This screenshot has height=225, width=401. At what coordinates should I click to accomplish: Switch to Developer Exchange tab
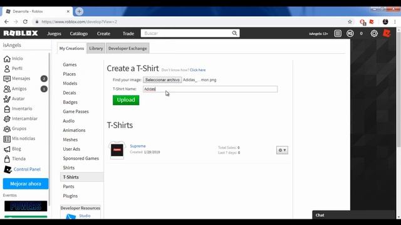(x=127, y=48)
